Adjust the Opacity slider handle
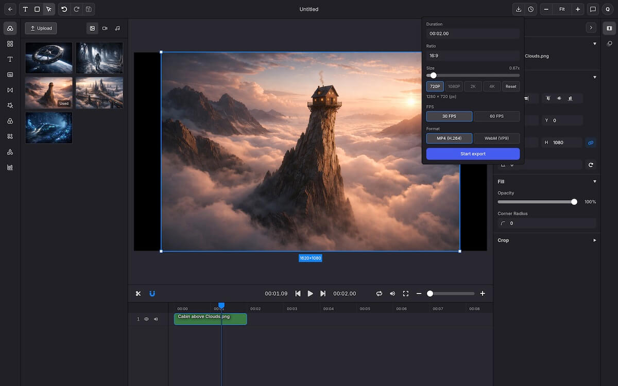 pos(574,202)
